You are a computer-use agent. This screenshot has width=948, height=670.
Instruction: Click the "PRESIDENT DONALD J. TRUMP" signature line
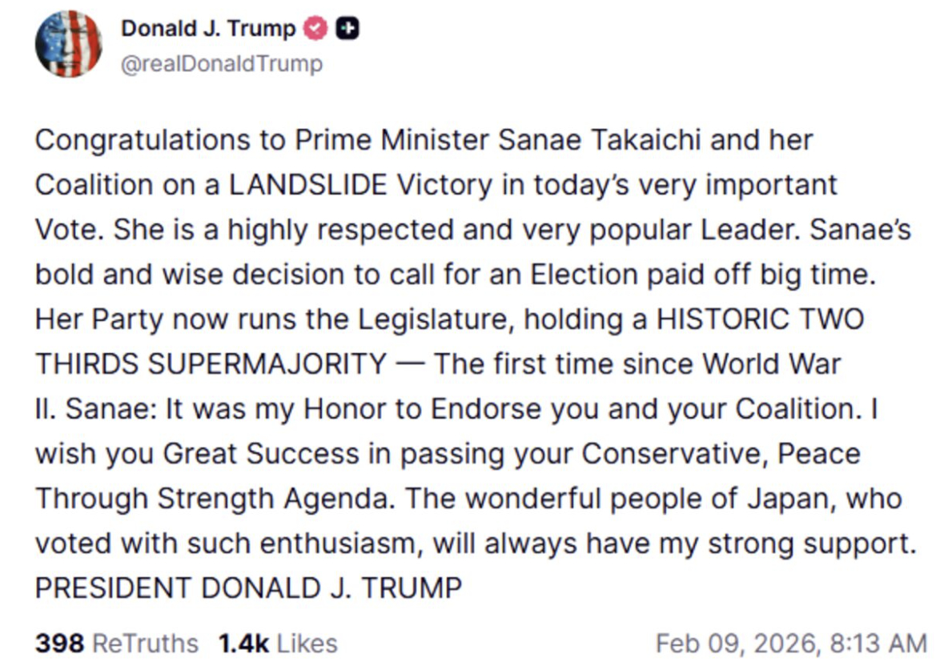[249, 588]
